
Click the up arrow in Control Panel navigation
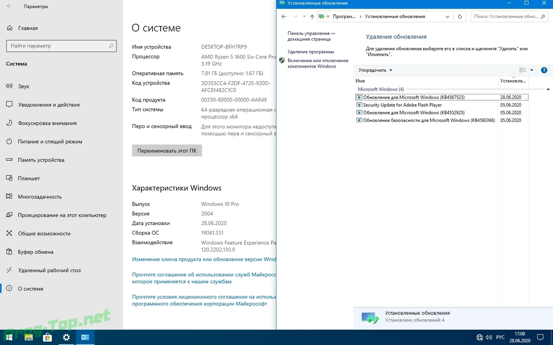point(312,17)
